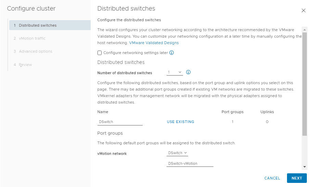Click the scrollbar up arrow
The width and height of the screenshot is (313, 187).
point(304,30)
